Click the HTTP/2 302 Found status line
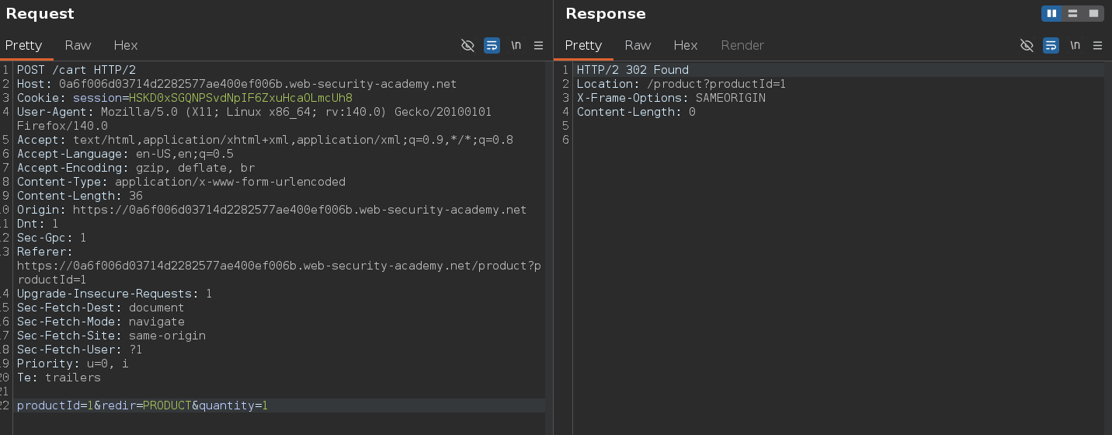Screen dimensions: 1112x435 (x=632, y=70)
